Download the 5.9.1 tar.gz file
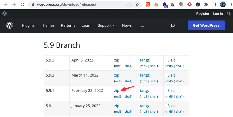 point(145,91)
